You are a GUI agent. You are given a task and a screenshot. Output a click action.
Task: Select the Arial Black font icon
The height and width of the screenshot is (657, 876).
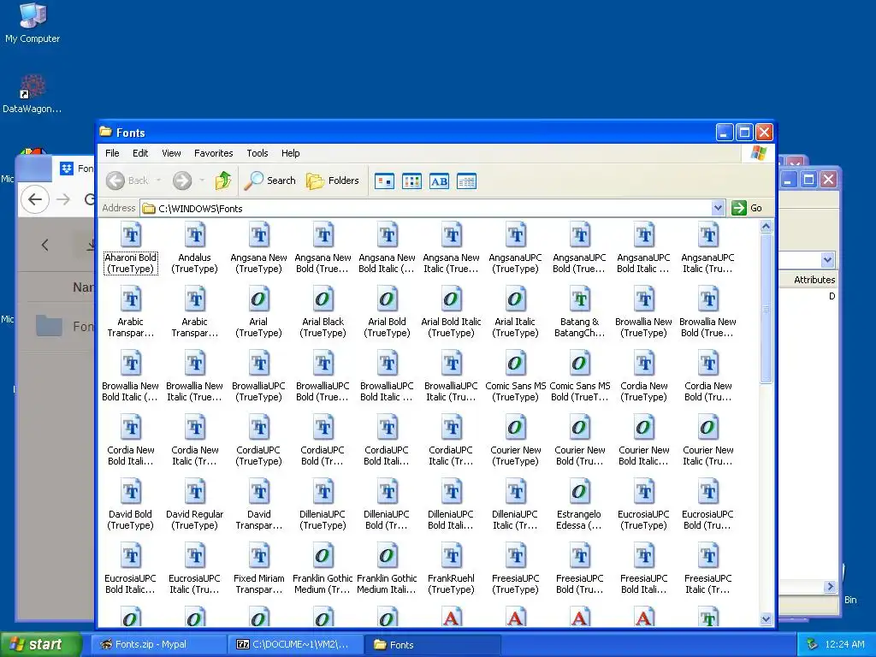click(x=323, y=299)
